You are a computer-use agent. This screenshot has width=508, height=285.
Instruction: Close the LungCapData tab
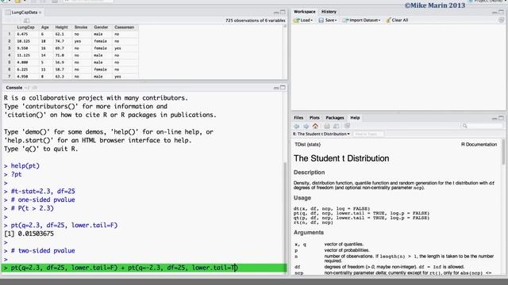coord(40,13)
